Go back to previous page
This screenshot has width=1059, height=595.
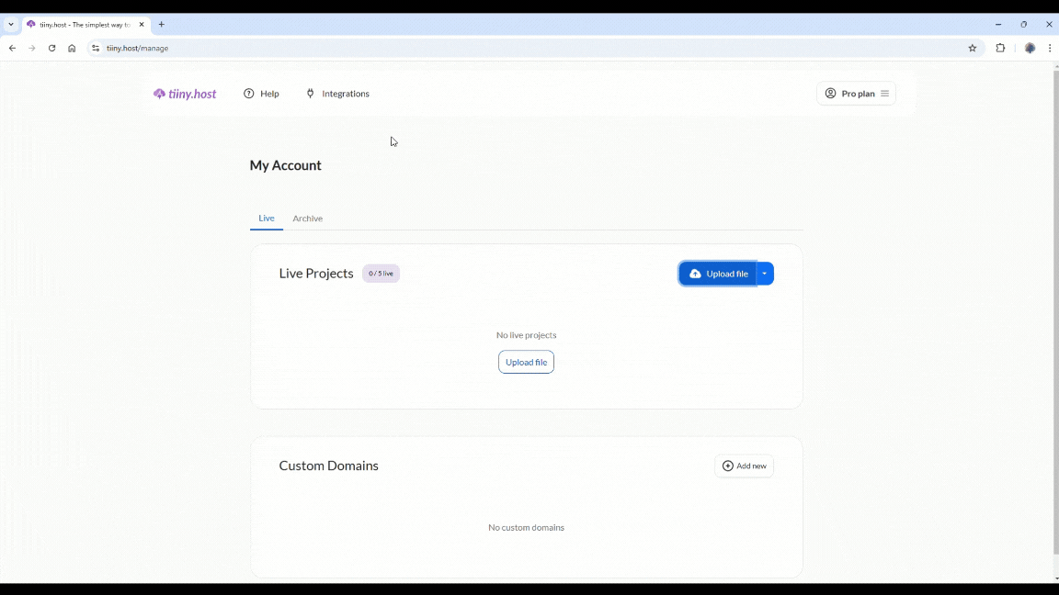click(12, 48)
